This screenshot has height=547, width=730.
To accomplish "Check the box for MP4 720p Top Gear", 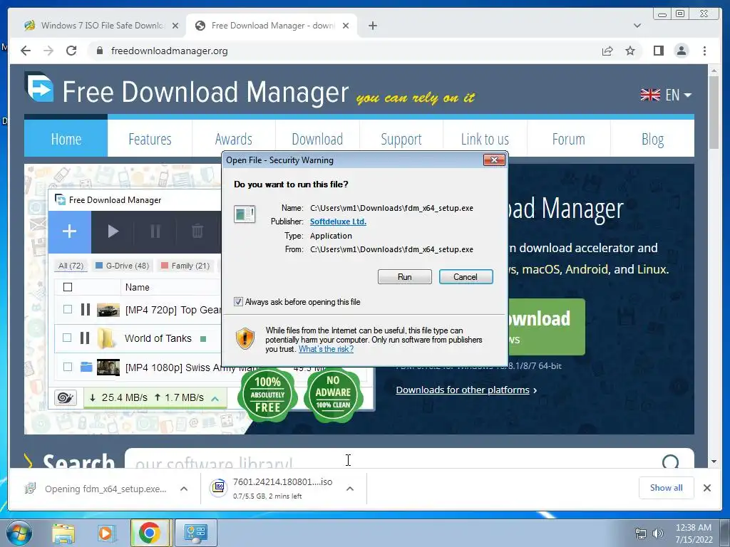I will point(68,309).
